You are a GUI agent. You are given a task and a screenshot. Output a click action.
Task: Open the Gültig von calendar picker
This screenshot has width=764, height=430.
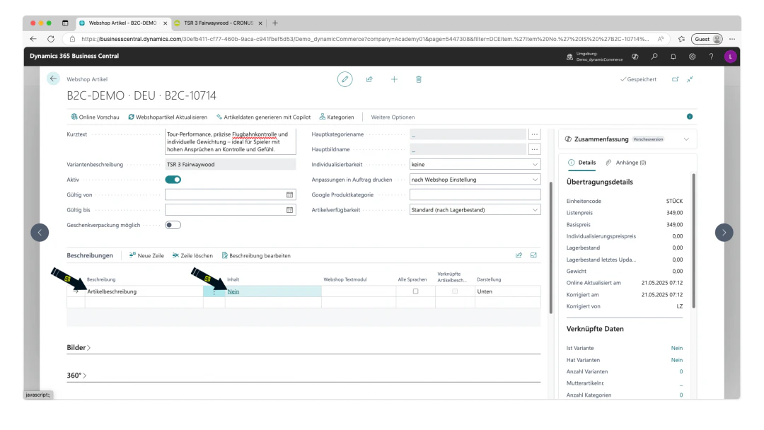[289, 194]
